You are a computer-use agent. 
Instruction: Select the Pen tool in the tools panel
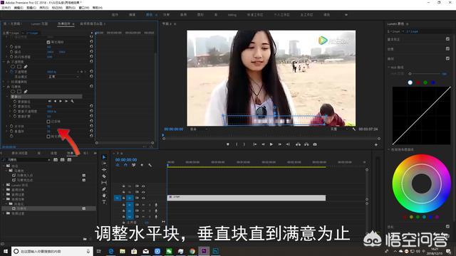click(104, 189)
